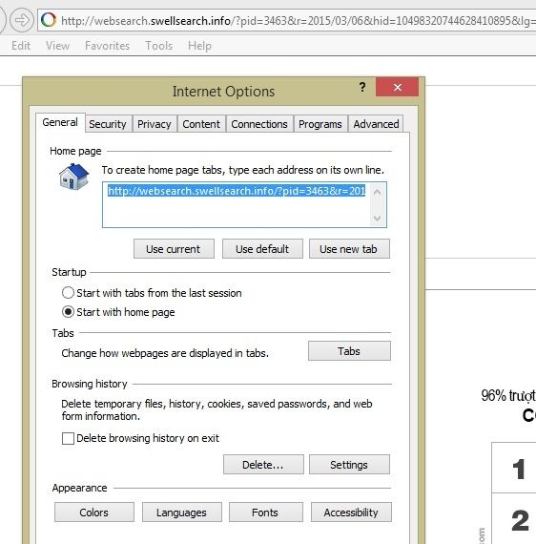
Task: Click the 'Delete...' browsing history button
Action: 263,464
